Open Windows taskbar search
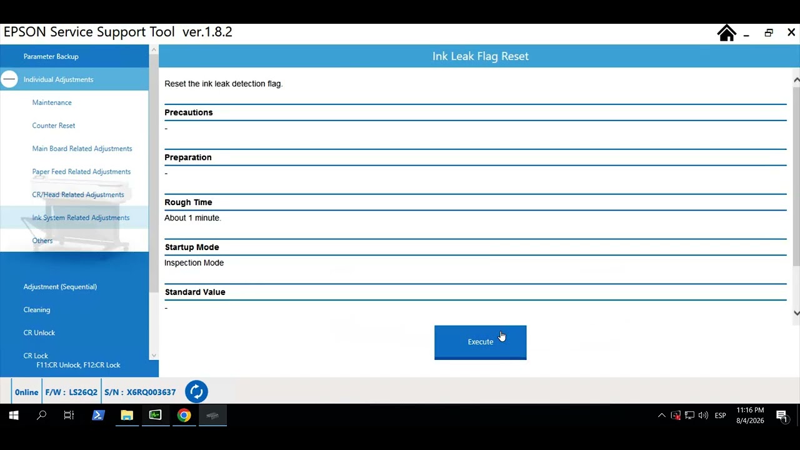The width and height of the screenshot is (800, 450). click(41, 415)
